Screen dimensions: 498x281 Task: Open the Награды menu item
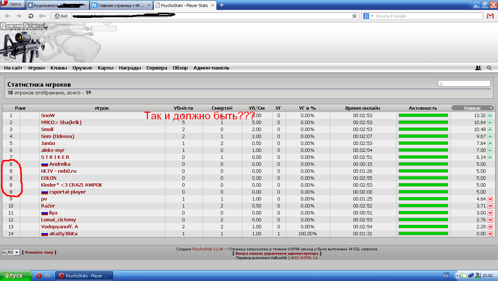[130, 68]
